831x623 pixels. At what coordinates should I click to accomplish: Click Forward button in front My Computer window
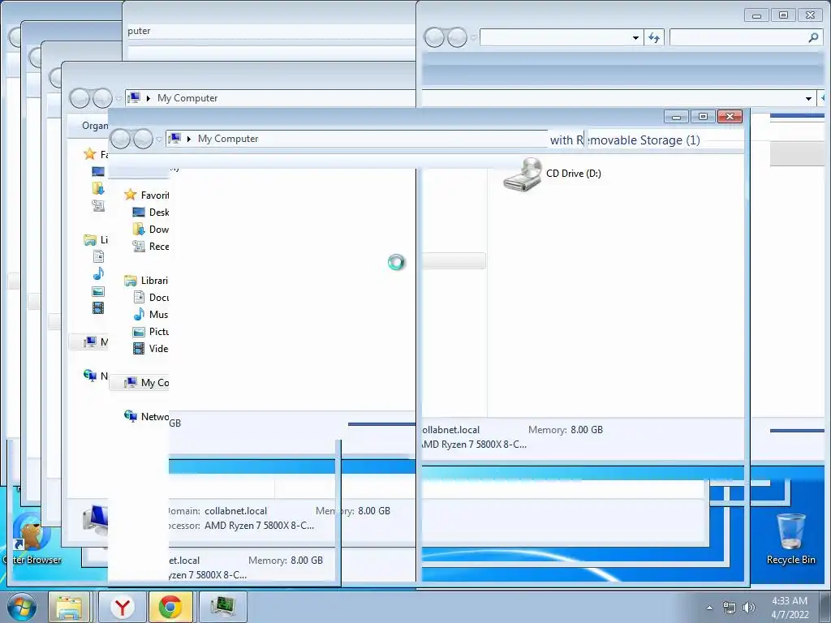point(143,139)
